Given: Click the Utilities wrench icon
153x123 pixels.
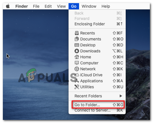Looking at the screenshot, I should pyautogui.click(x=77, y=87).
